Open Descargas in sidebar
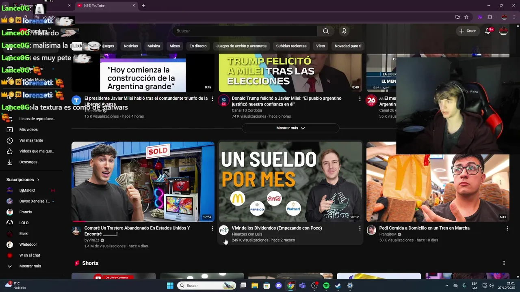520x292 pixels. [x=31, y=162]
